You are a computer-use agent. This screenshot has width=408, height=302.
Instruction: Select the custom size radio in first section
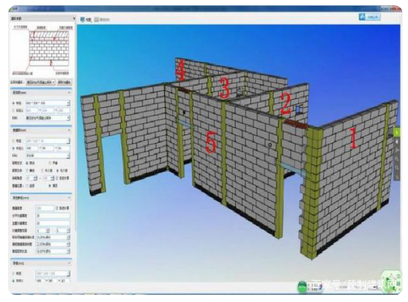tap(14, 111)
